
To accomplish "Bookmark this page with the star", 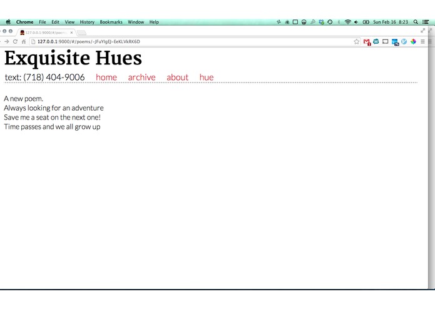I will pyautogui.click(x=357, y=41).
